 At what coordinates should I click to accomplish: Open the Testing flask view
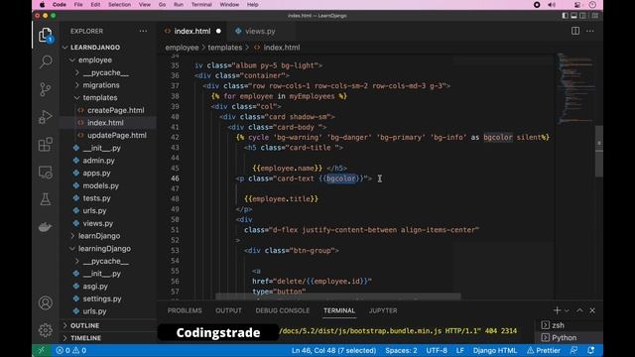pyautogui.click(x=46, y=199)
